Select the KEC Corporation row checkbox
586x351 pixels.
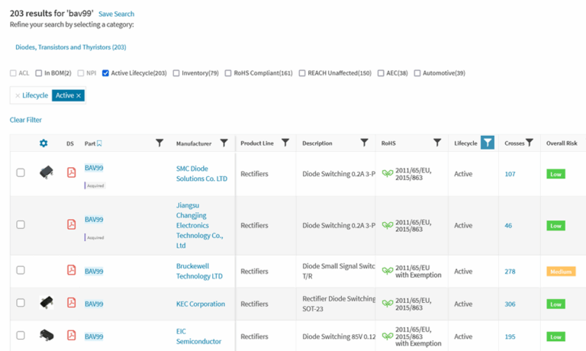tap(21, 302)
